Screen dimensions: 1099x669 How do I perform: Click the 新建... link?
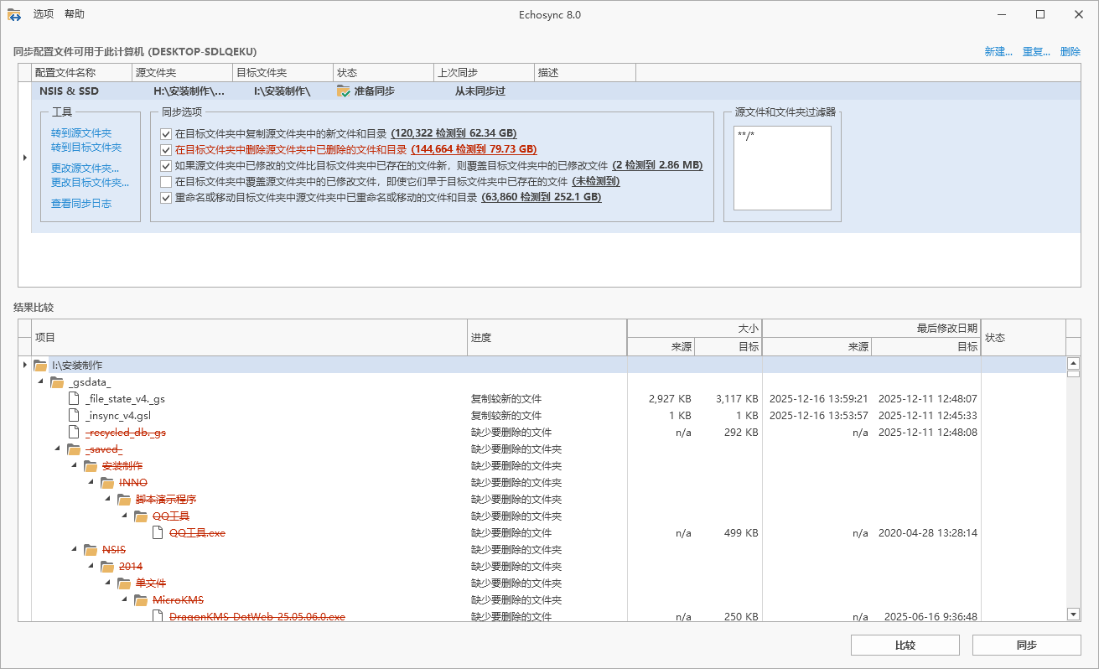tap(998, 51)
